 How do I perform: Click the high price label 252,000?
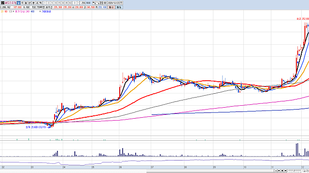[303, 19]
